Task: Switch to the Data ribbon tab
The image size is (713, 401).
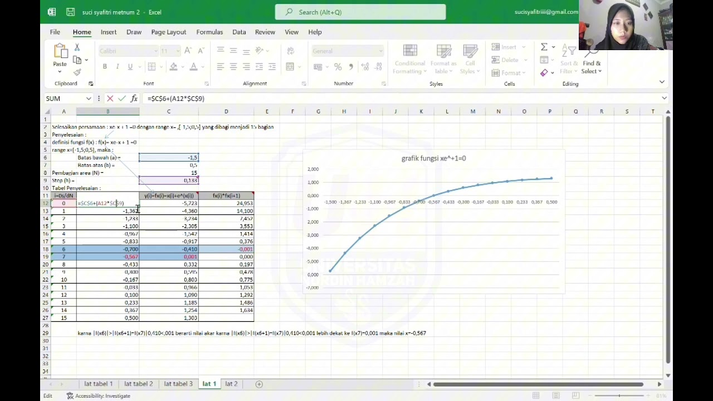Action: click(239, 32)
